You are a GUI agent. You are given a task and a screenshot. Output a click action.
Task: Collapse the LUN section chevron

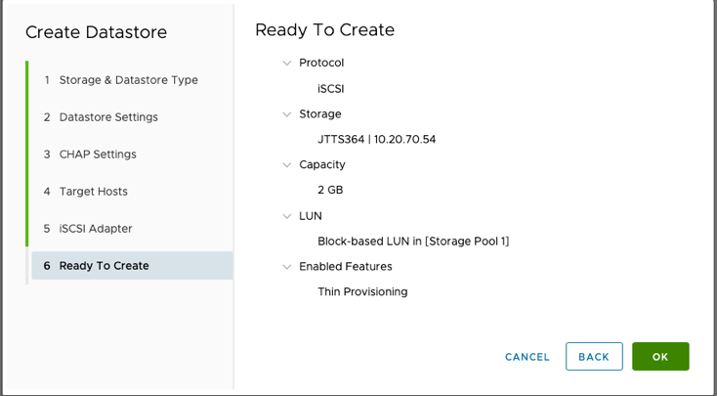(286, 215)
